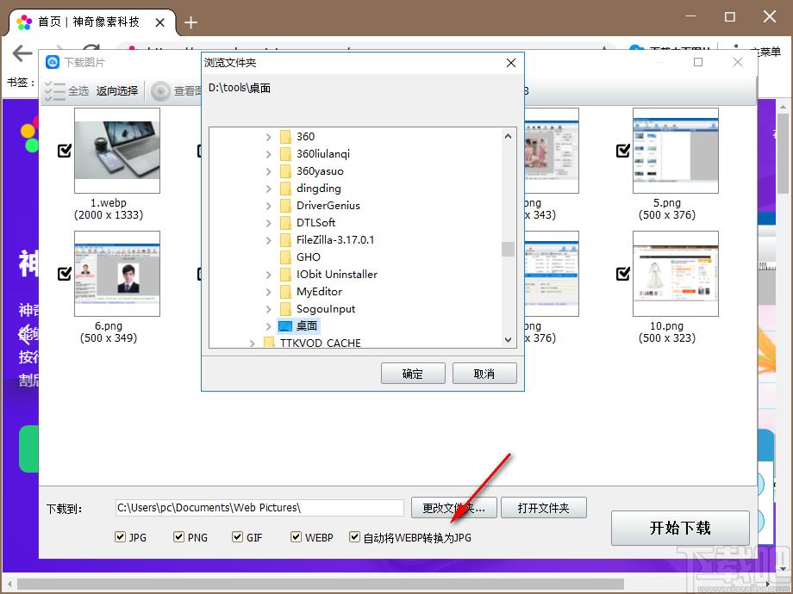Select the SogouInput folder icon

285,308
